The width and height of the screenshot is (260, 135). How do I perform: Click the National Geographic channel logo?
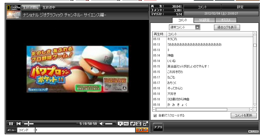coord(14,12)
